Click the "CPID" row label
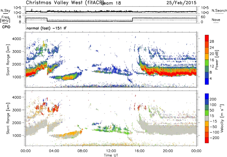The height and width of the screenshot is (157, 227). tap(6, 27)
